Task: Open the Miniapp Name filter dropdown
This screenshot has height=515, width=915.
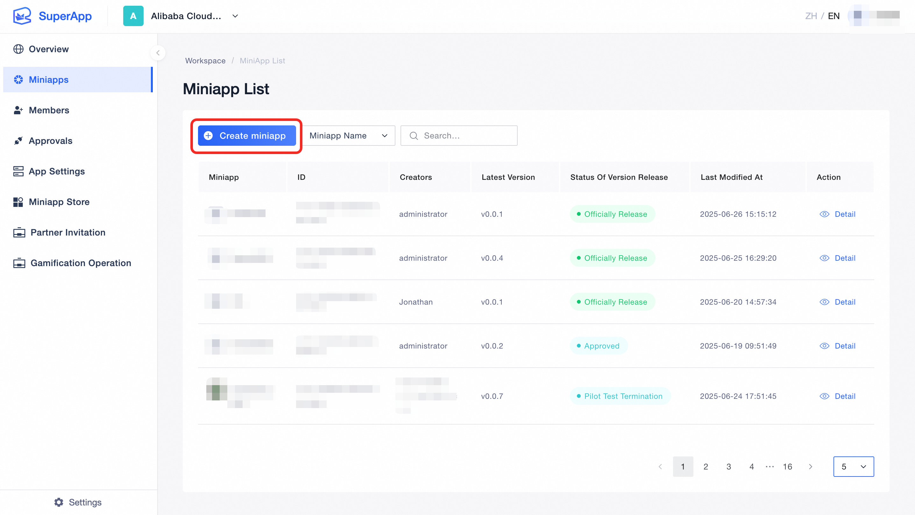Action: (348, 136)
